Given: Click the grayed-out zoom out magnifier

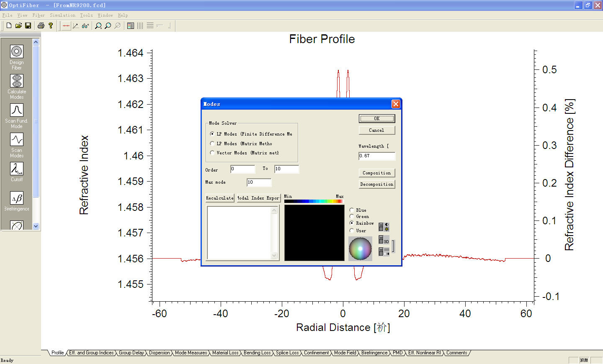Looking at the screenshot, I should coord(118,26).
